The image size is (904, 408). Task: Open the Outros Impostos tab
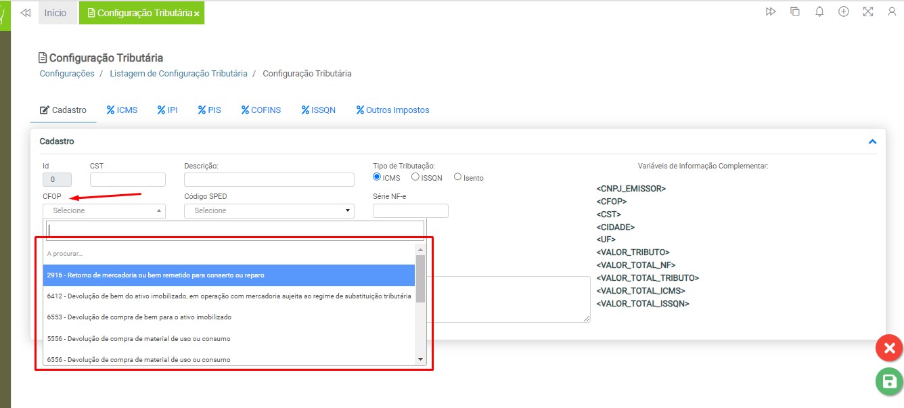click(392, 110)
